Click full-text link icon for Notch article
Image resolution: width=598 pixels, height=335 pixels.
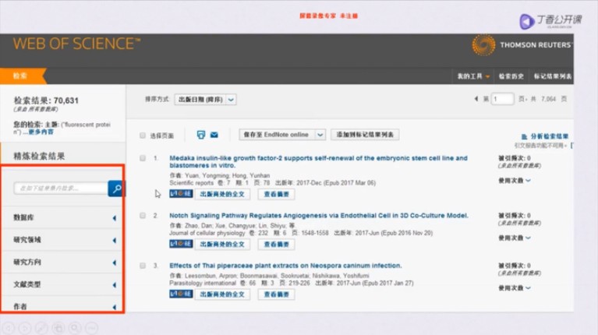point(181,244)
